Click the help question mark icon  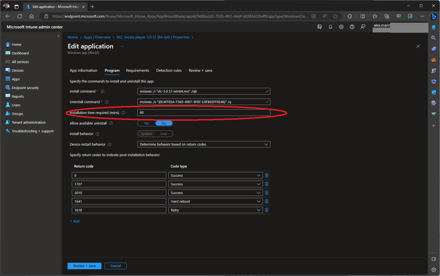352,27
